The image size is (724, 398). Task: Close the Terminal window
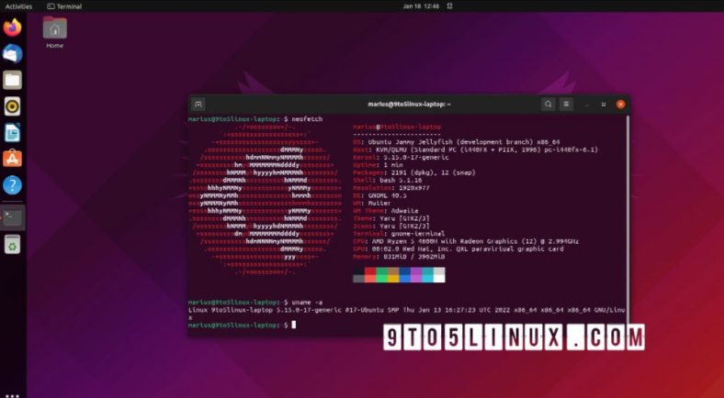point(620,105)
